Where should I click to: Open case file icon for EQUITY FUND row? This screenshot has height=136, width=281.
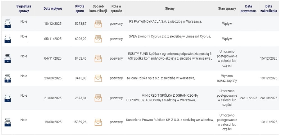(x=8, y=58)
